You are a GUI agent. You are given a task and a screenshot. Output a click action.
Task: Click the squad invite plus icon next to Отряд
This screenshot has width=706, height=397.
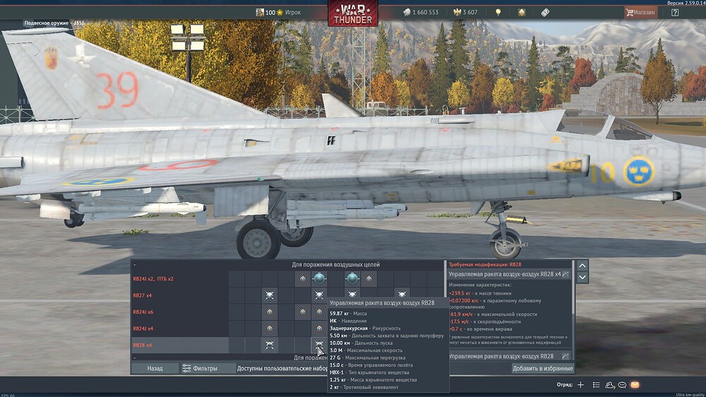(581, 385)
